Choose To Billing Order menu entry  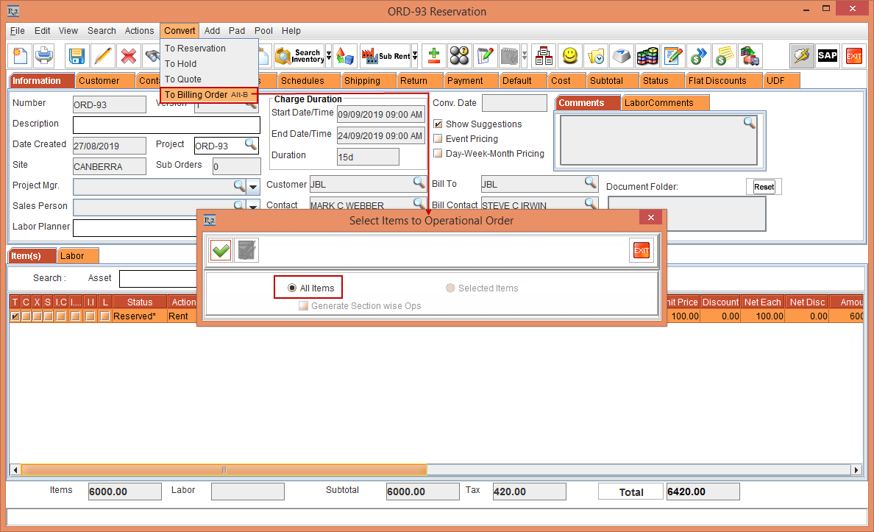coord(196,95)
